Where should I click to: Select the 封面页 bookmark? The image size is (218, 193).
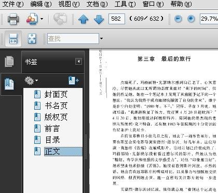[x=56, y=94]
